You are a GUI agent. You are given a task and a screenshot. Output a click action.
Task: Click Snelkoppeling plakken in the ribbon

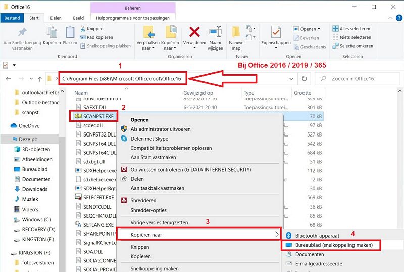(x=106, y=46)
